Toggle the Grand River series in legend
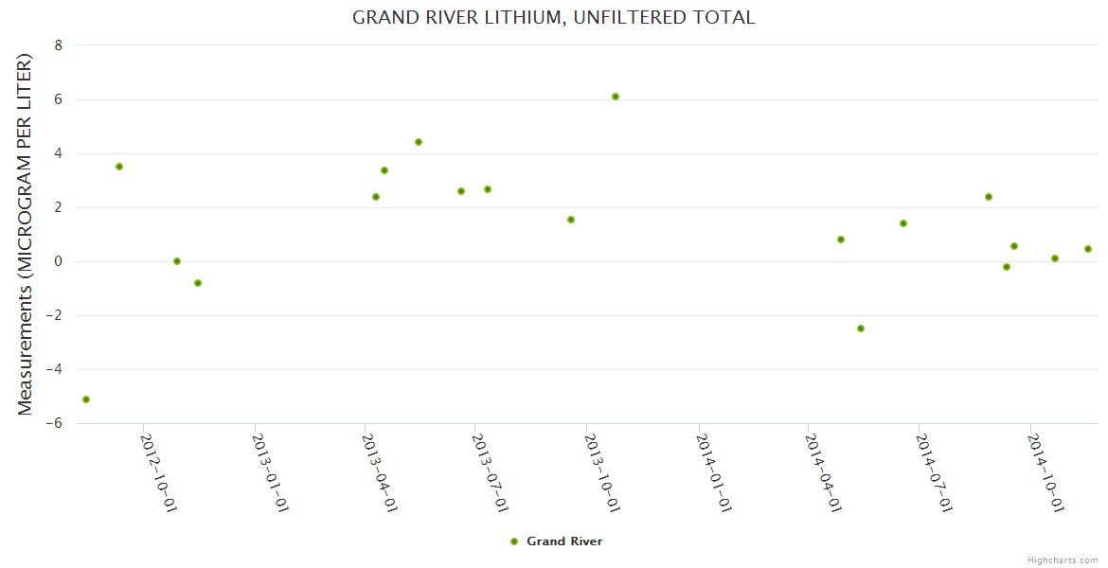This screenshot has height=568, width=1108. [563, 541]
